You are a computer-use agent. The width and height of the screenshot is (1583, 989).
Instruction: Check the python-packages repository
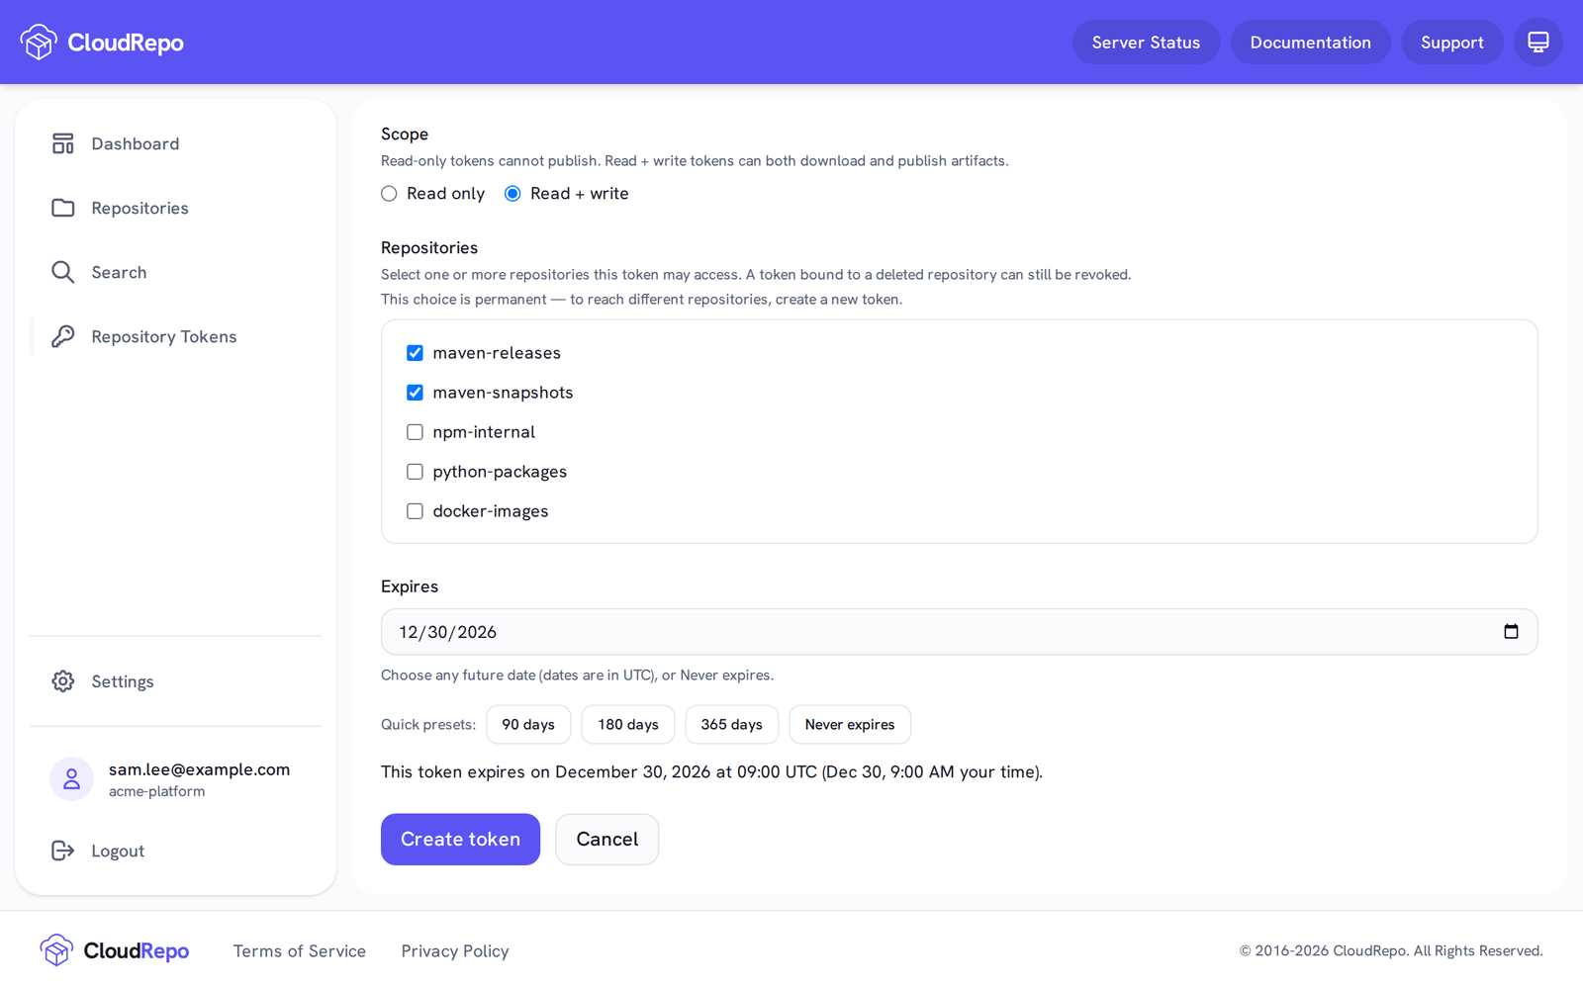click(415, 472)
